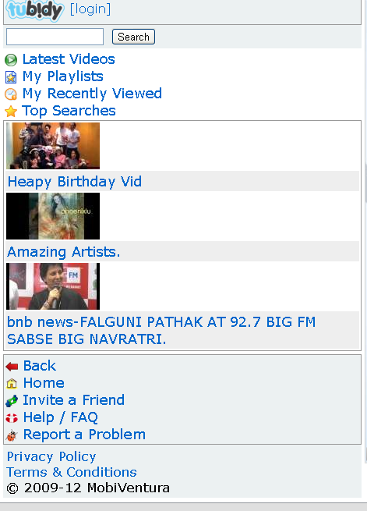This screenshot has height=511, width=367.
Task: Click the red back arrow icon
Action: pos(12,367)
